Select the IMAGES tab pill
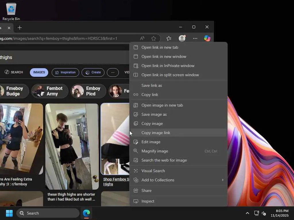The width and height of the screenshot is (294, 220). tap(39, 72)
